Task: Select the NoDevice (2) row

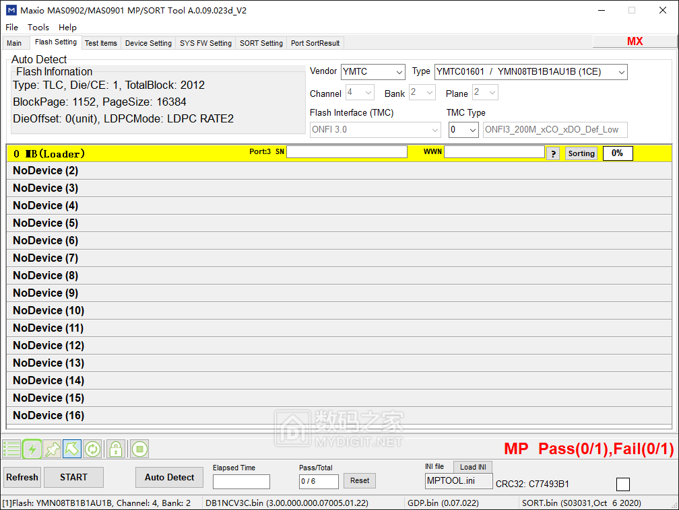Action: (x=339, y=171)
